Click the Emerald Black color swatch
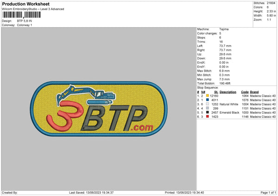The image size is (278, 196). 208,112
